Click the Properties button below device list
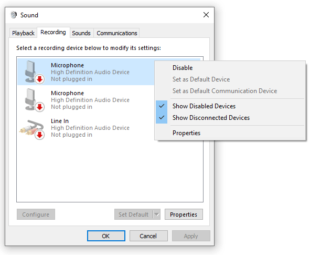 click(184, 215)
